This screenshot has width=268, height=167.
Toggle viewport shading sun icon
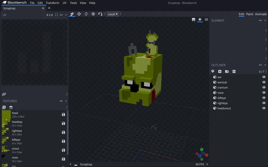(200, 20)
